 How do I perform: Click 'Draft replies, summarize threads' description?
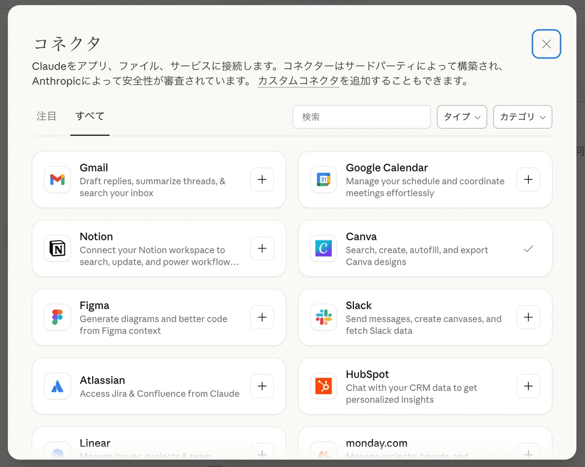pos(153,187)
